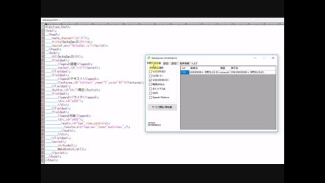Close the seikasay2.html editor tab
Image resolution: width=325 pixels, height=183 pixels.
[60, 20]
